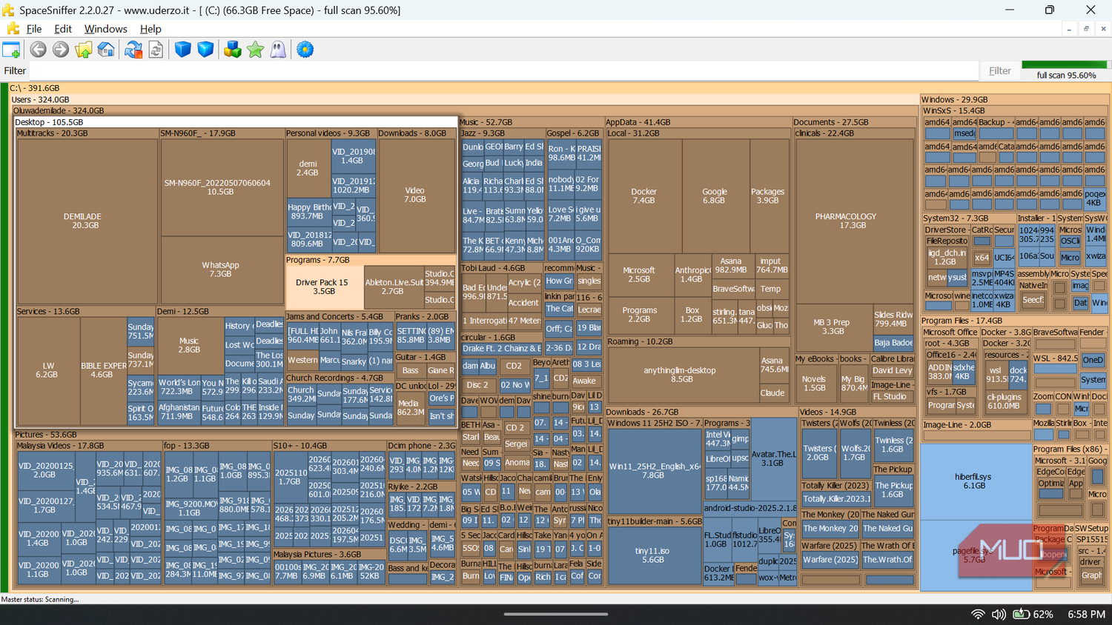Image resolution: width=1112 pixels, height=625 pixels.
Task: Show less detail with the first blue cube
Action: click(183, 50)
